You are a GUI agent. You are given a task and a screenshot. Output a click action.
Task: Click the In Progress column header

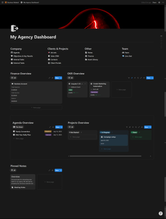point(105,133)
